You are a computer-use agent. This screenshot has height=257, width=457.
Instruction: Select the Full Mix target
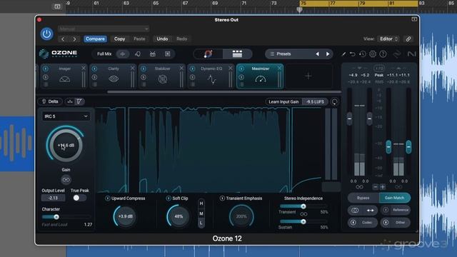[104, 54]
